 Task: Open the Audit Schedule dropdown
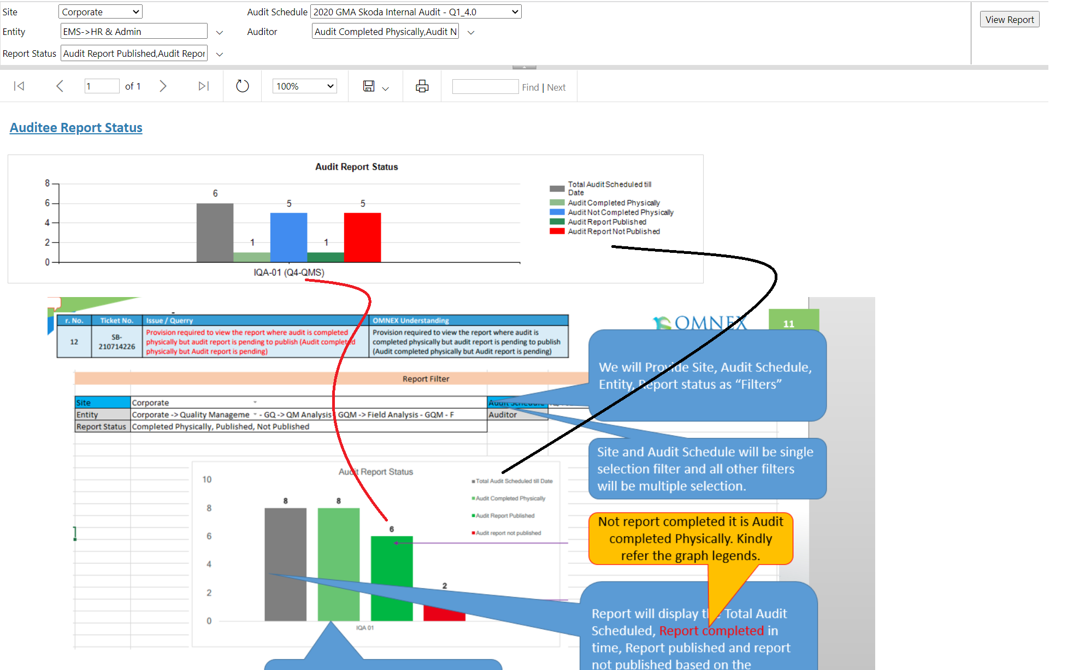tap(416, 11)
